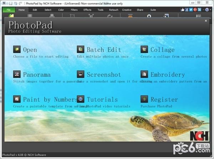
Task: Click the Embroidery icon
Action: point(144,74)
